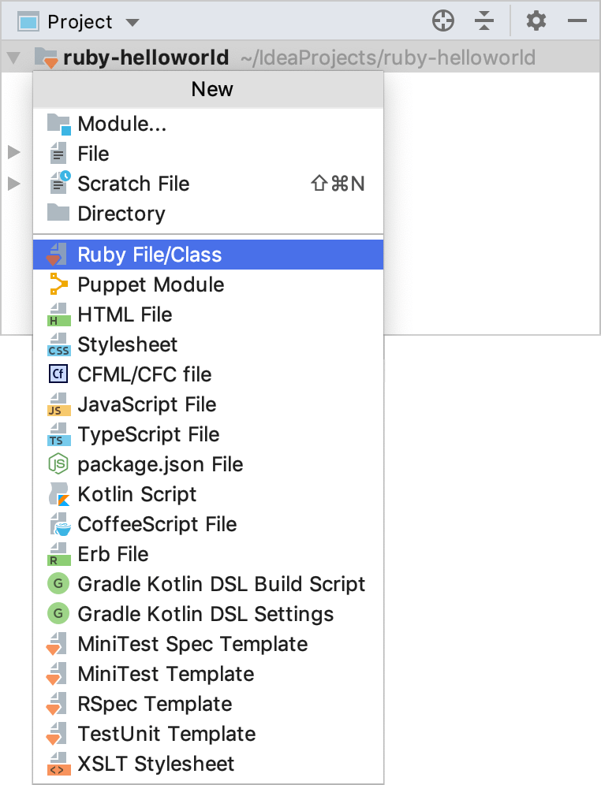
Task: Expand the tree node beside the File entry
Action: coord(13,152)
